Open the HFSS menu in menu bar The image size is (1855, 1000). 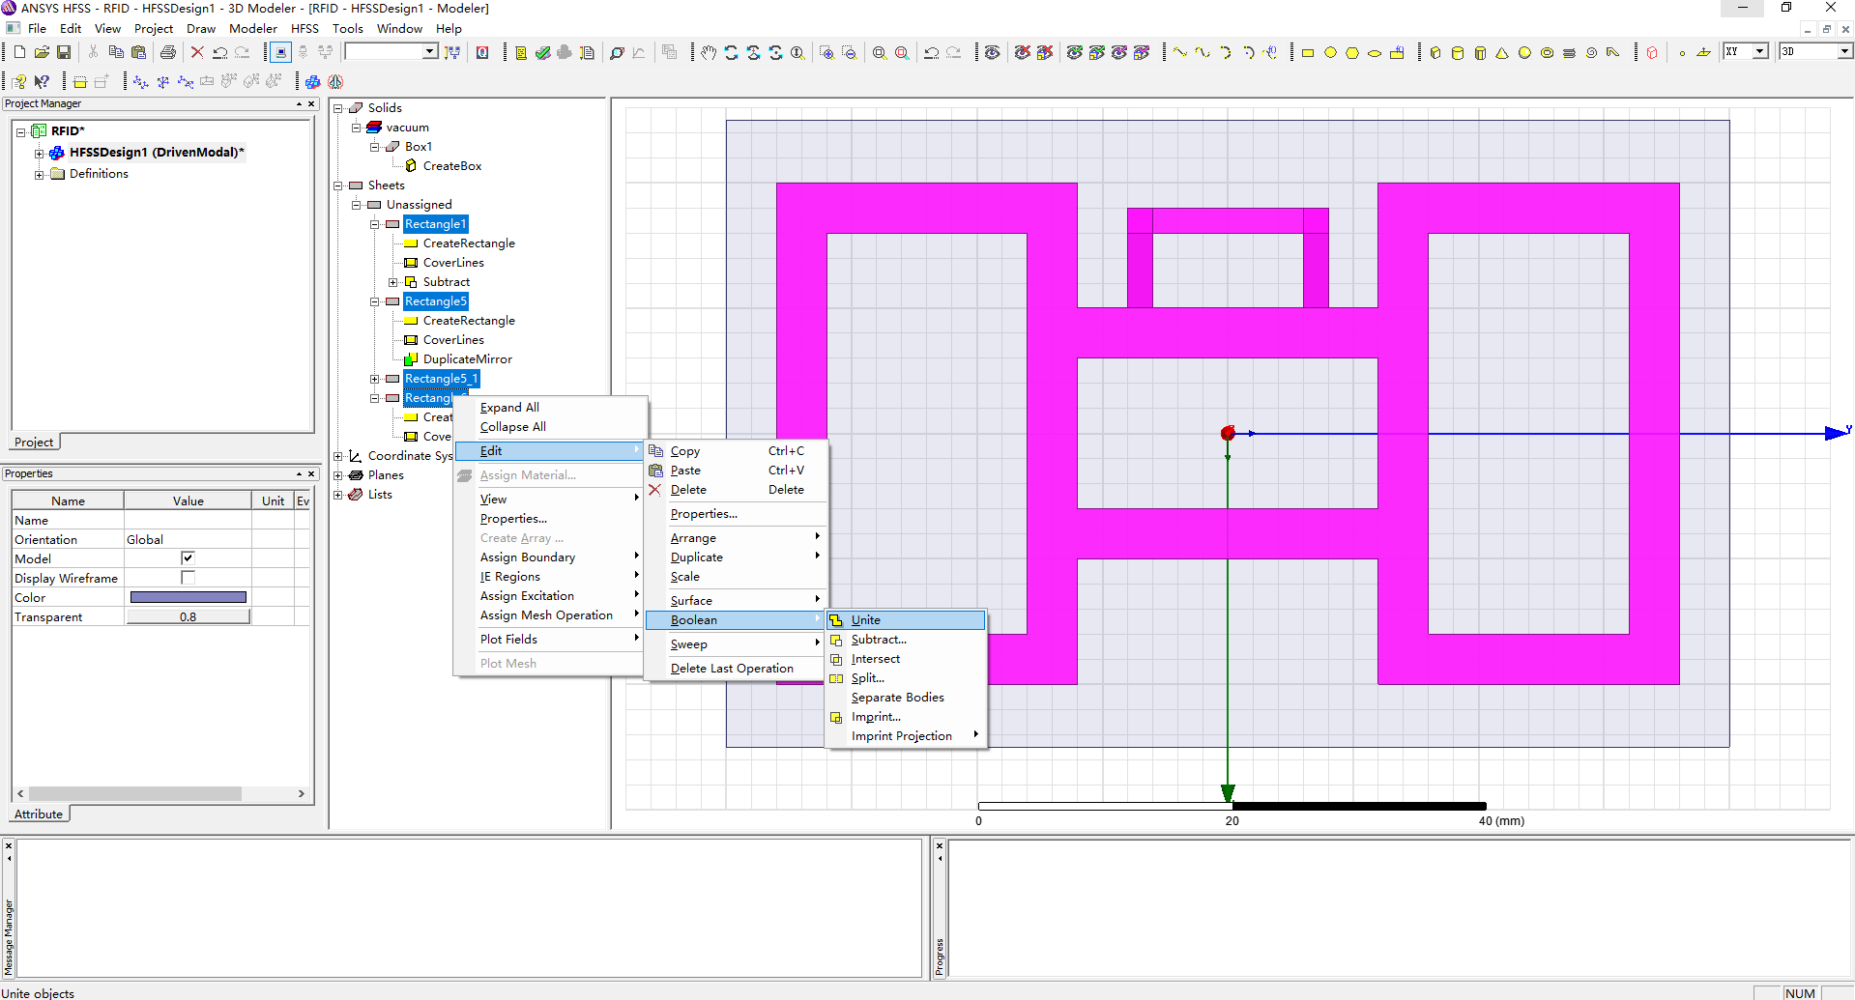(x=304, y=29)
